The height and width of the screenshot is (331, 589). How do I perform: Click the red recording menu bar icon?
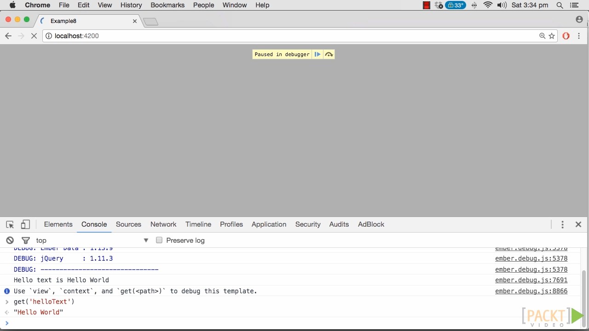click(x=427, y=5)
